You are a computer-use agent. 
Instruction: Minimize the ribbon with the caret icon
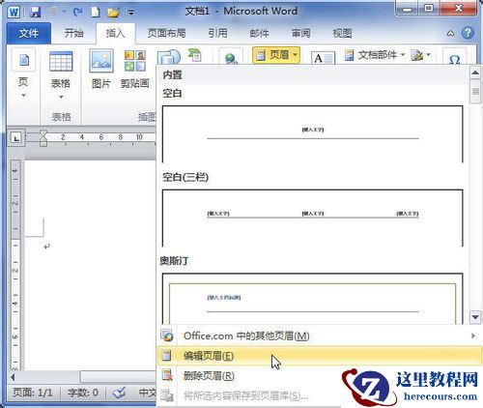451,33
